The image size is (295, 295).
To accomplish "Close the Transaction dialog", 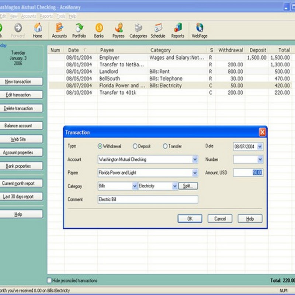I will [263, 132].
